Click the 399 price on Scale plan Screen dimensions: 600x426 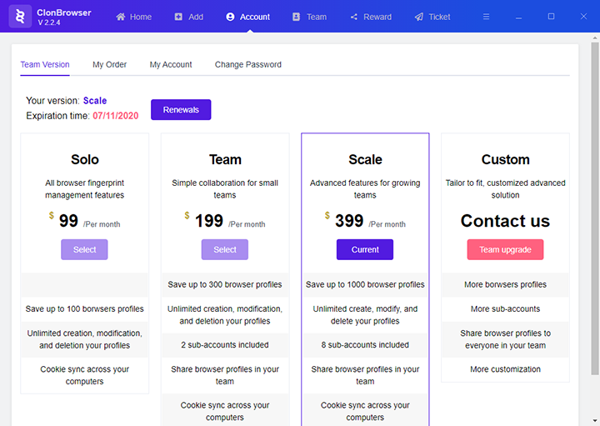point(349,221)
